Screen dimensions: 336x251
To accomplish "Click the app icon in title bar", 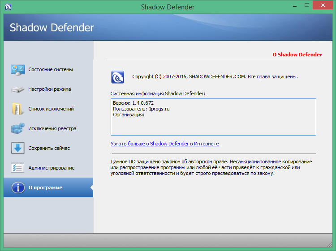I will [8, 7].
